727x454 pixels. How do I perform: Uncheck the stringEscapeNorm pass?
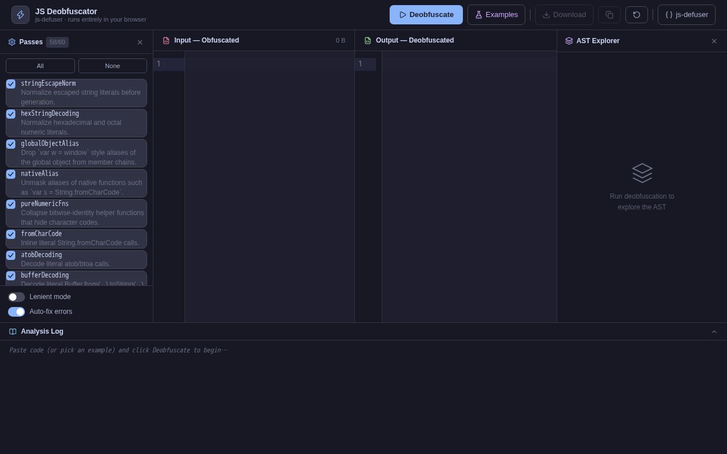[x=11, y=84]
